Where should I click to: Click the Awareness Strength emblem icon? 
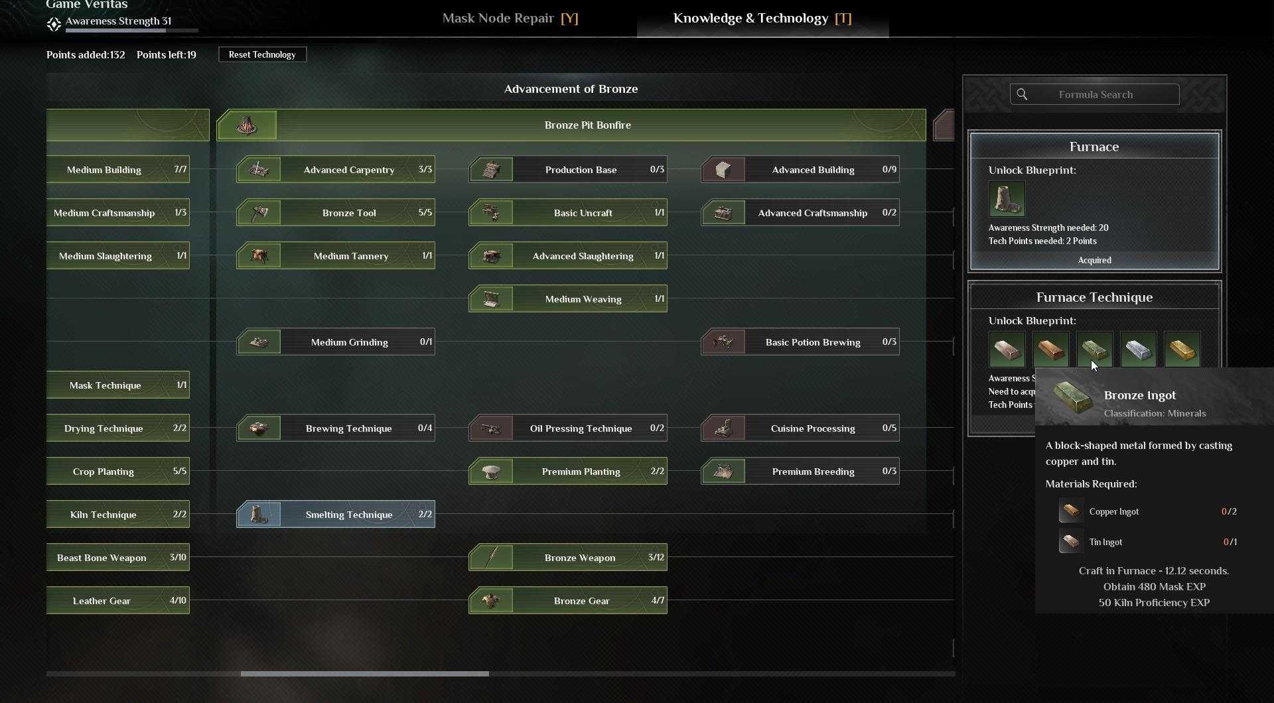[54, 25]
